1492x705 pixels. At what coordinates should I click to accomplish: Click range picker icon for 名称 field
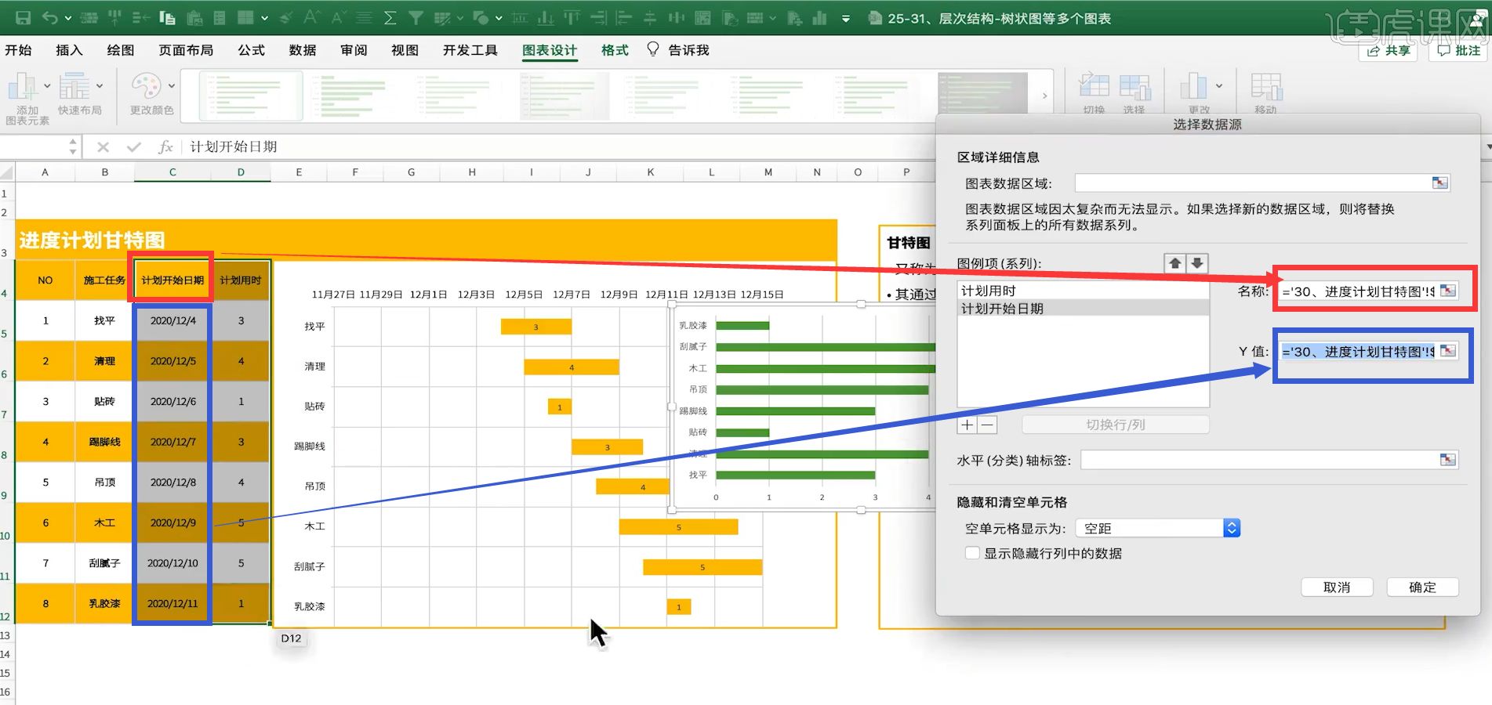coord(1447,291)
